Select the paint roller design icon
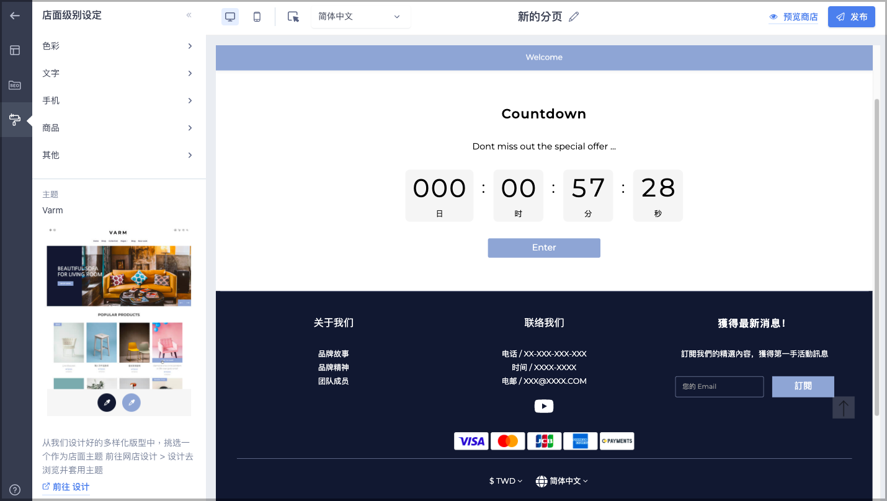Viewport: 887px width, 501px height. [x=15, y=120]
